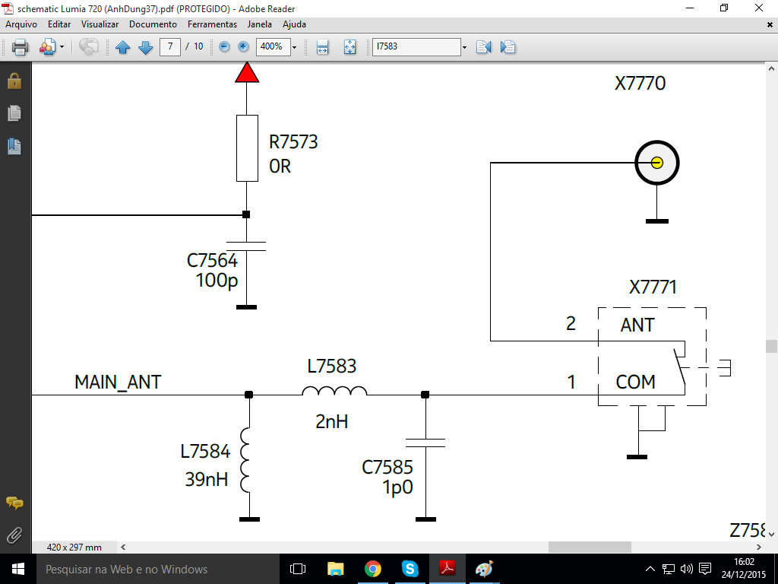
Task: Click the 400% zoom level field
Action: (273, 46)
